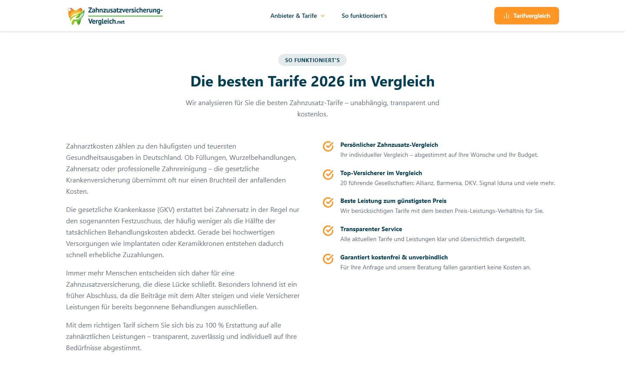
Task: Click the checkmark icon beside Beste Leistung zum günstigsten Preis
Action: pyautogui.click(x=328, y=202)
